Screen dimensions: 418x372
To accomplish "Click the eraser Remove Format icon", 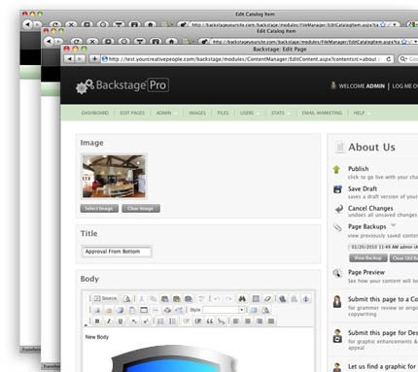I will pyautogui.click(x=267, y=299).
